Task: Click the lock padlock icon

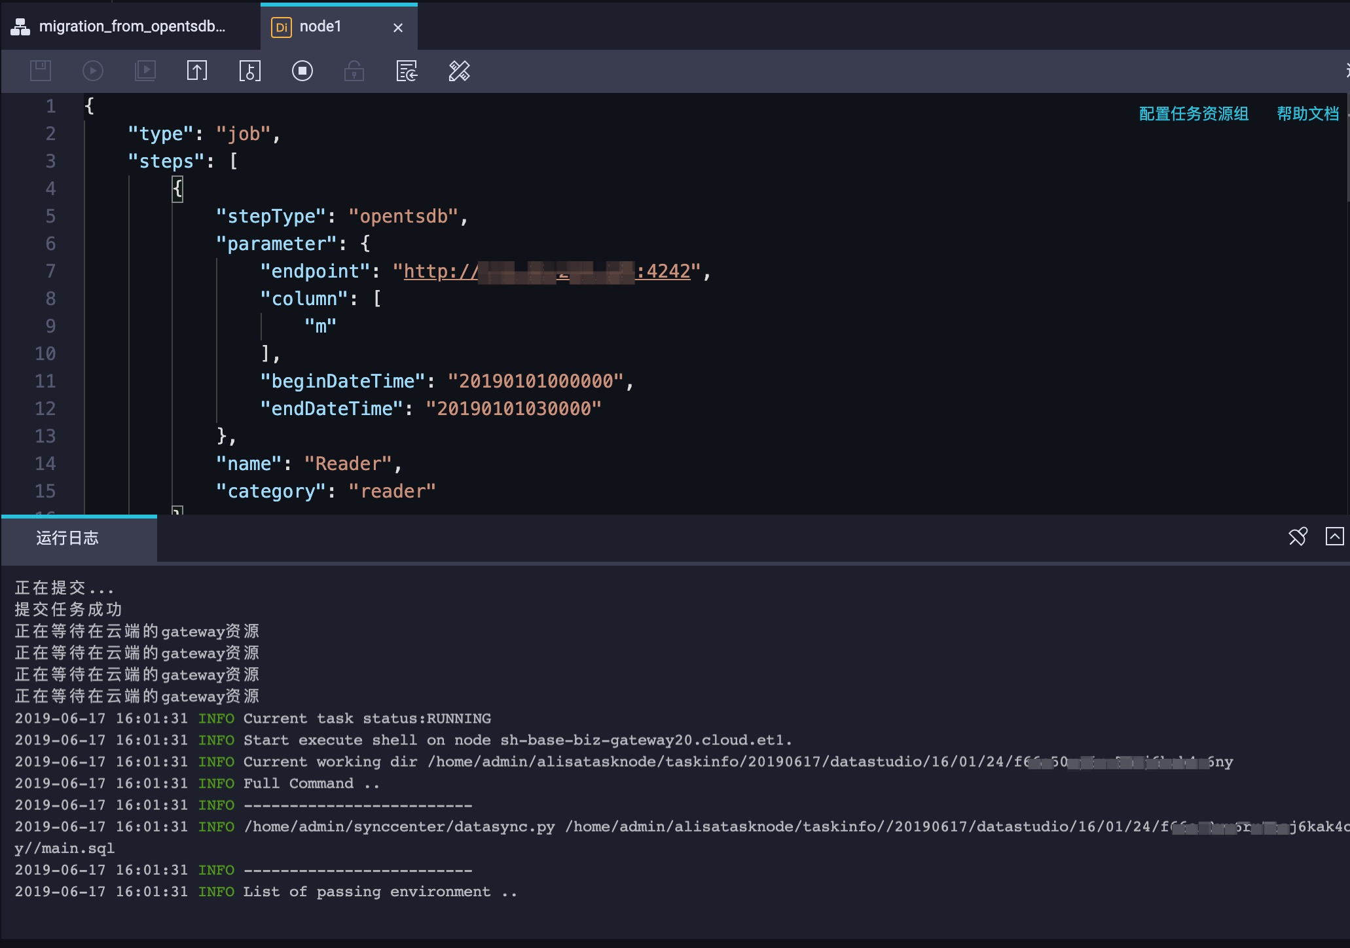Action: [x=354, y=71]
